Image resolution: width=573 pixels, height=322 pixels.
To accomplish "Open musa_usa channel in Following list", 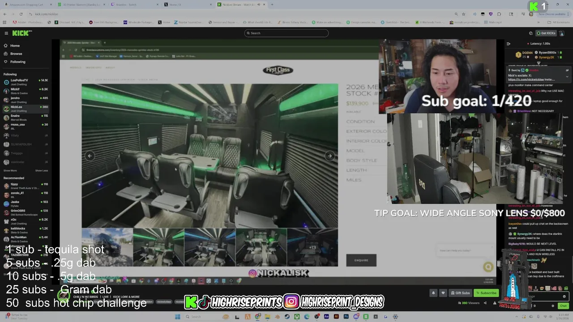I will [x=26, y=126].
